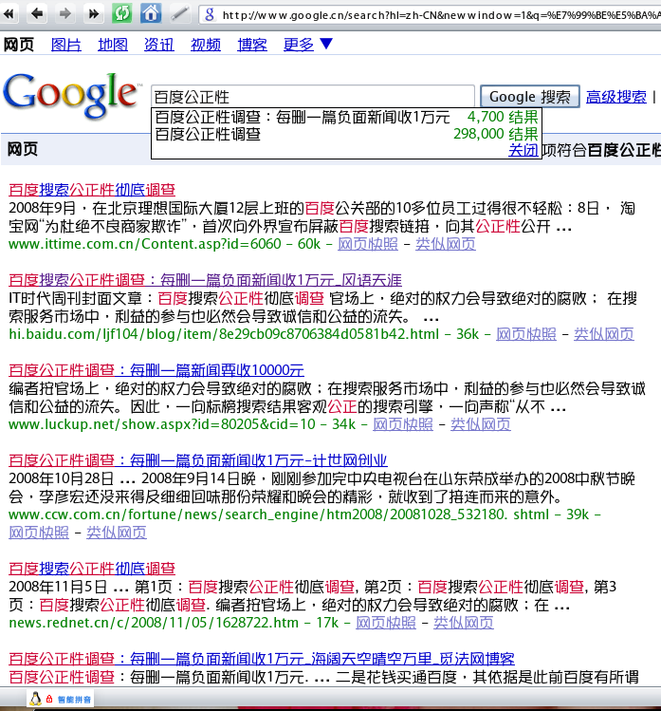This screenshot has width=661, height=711.
Task: Choose the suggestion with 4,700 结果
Action: click(x=346, y=117)
